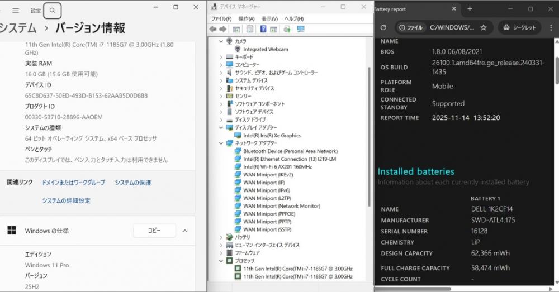
Task: Click the ファイル site info chip
Action: coord(411,27)
